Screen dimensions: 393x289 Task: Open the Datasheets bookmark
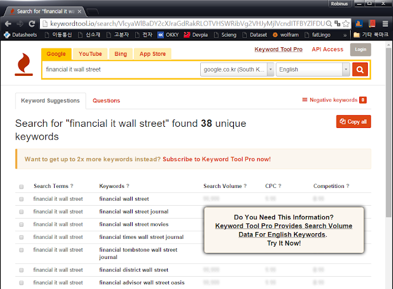(x=20, y=35)
